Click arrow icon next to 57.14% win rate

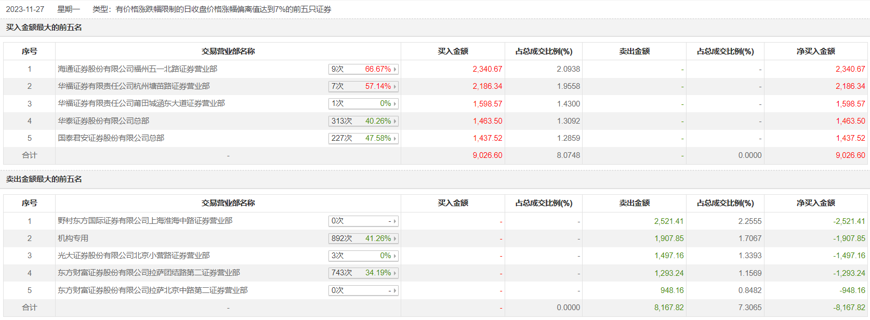[x=395, y=87]
